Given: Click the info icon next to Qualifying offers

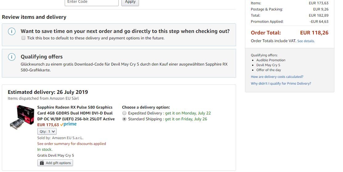Looking at the screenshot, I should (x=11, y=57).
